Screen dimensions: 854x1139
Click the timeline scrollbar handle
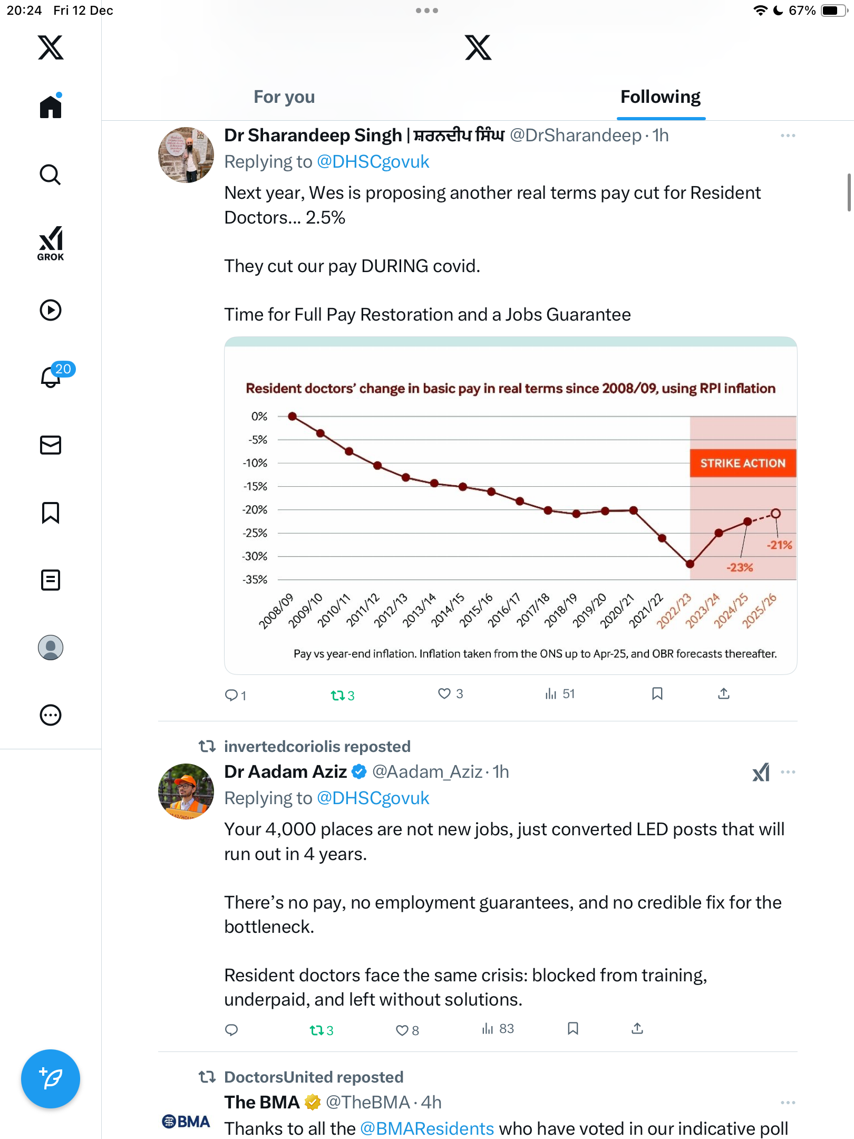coord(849,192)
